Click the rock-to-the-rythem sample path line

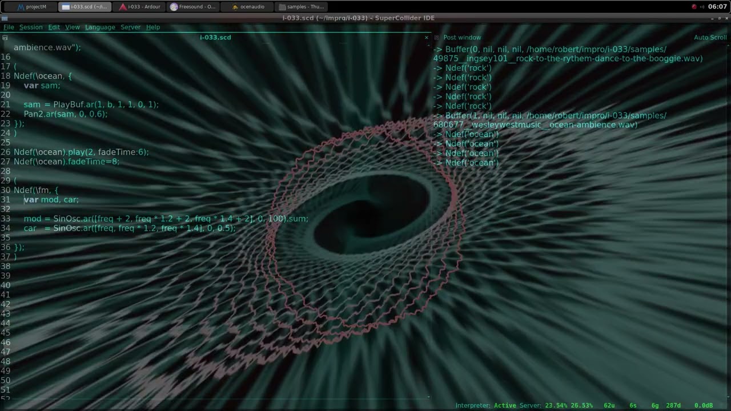[568, 58]
